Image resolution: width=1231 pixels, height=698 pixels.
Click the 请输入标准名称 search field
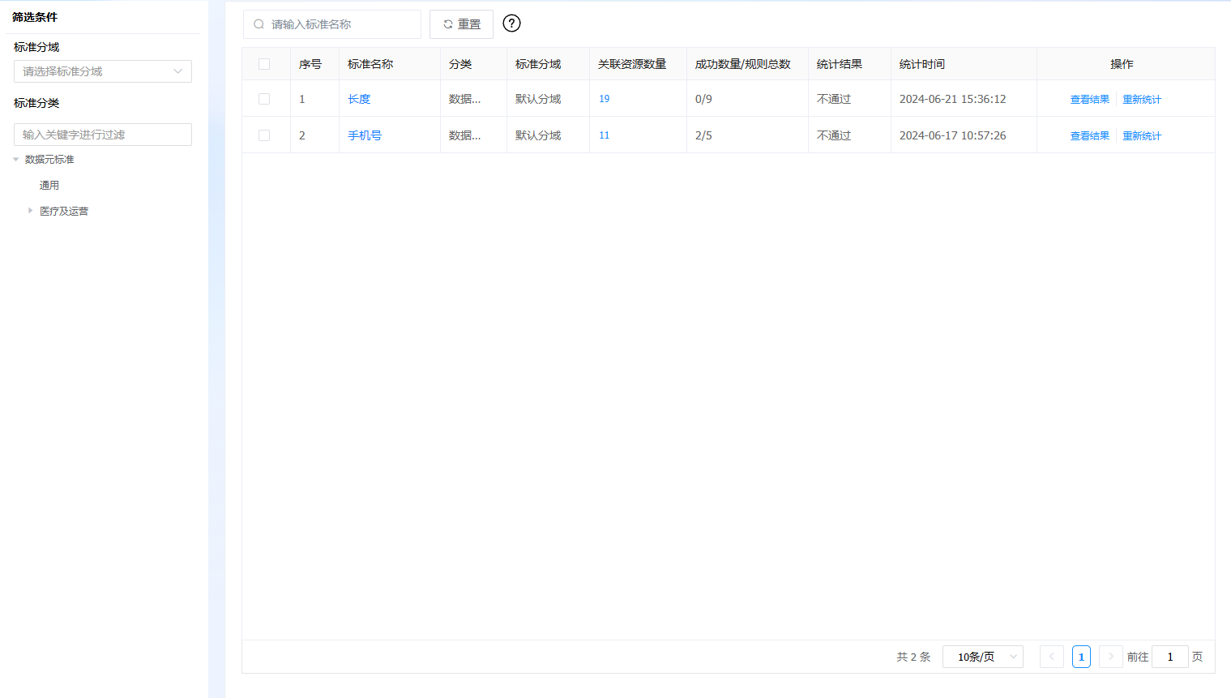[x=340, y=24]
